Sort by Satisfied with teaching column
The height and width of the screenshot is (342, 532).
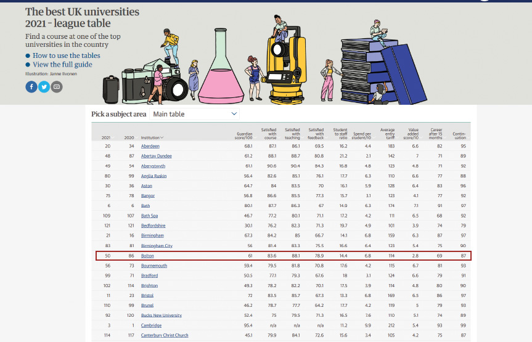[x=292, y=134]
